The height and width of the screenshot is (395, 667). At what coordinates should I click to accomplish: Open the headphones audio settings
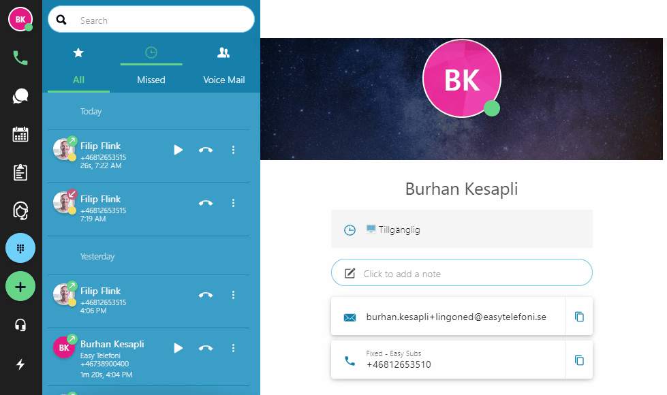(x=20, y=326)
